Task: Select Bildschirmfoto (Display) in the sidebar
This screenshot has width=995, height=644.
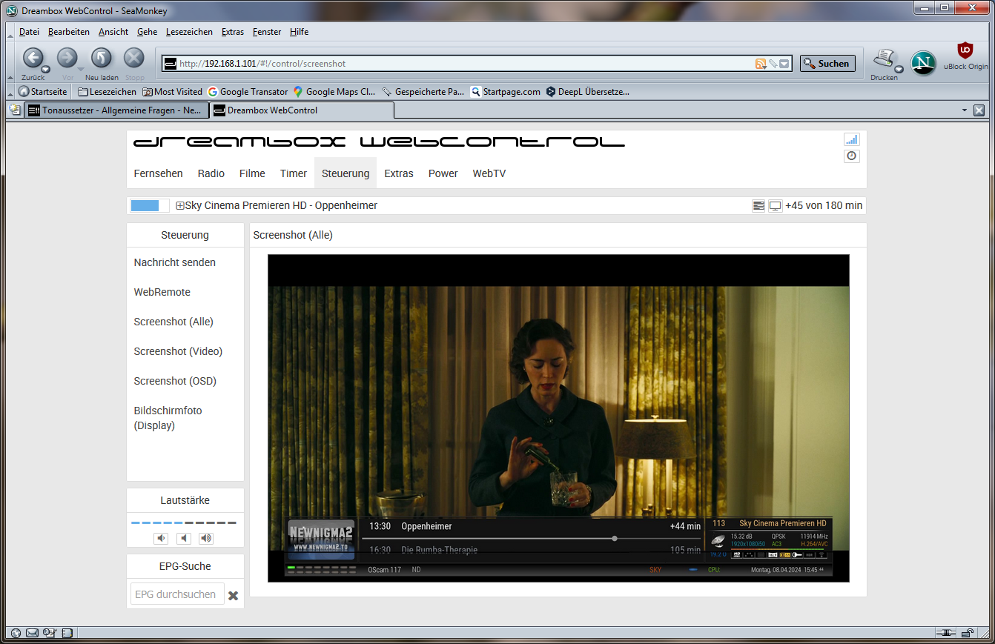Action: tap(168, 418)
